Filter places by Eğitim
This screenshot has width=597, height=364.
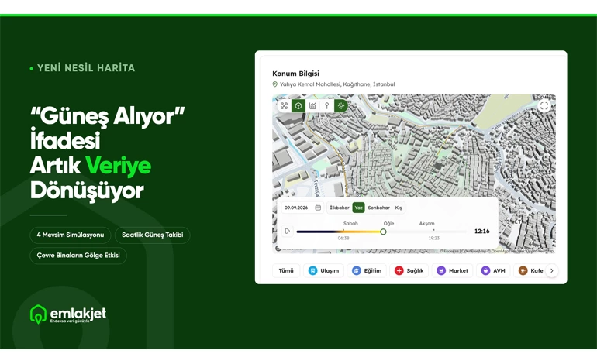(x=367, y=271)
